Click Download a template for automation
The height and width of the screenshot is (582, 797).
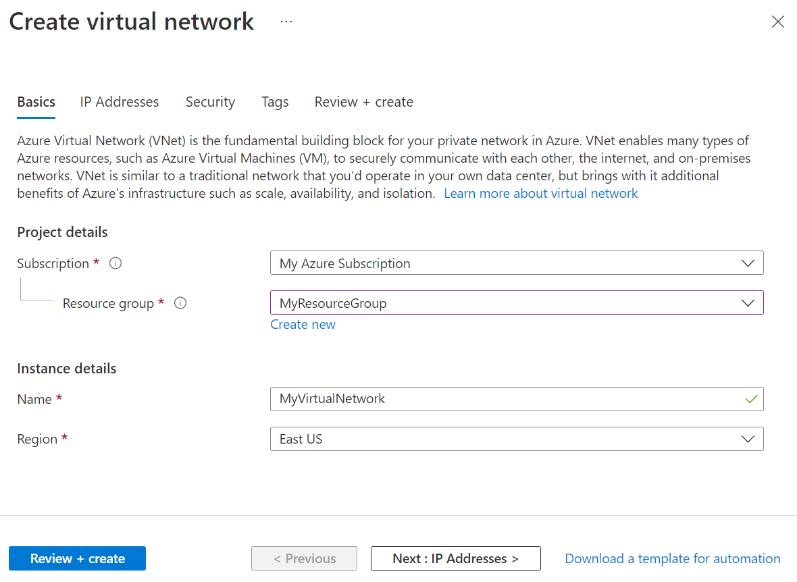point(672,558)
